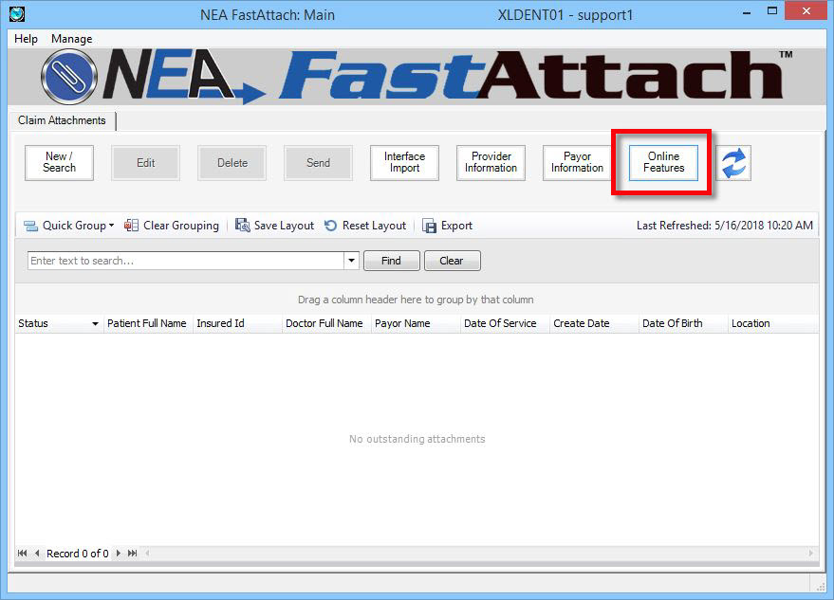
Task: Expand the Quick Group dropdown arrow
Action: pyautogui.click(x=111, y=226)
